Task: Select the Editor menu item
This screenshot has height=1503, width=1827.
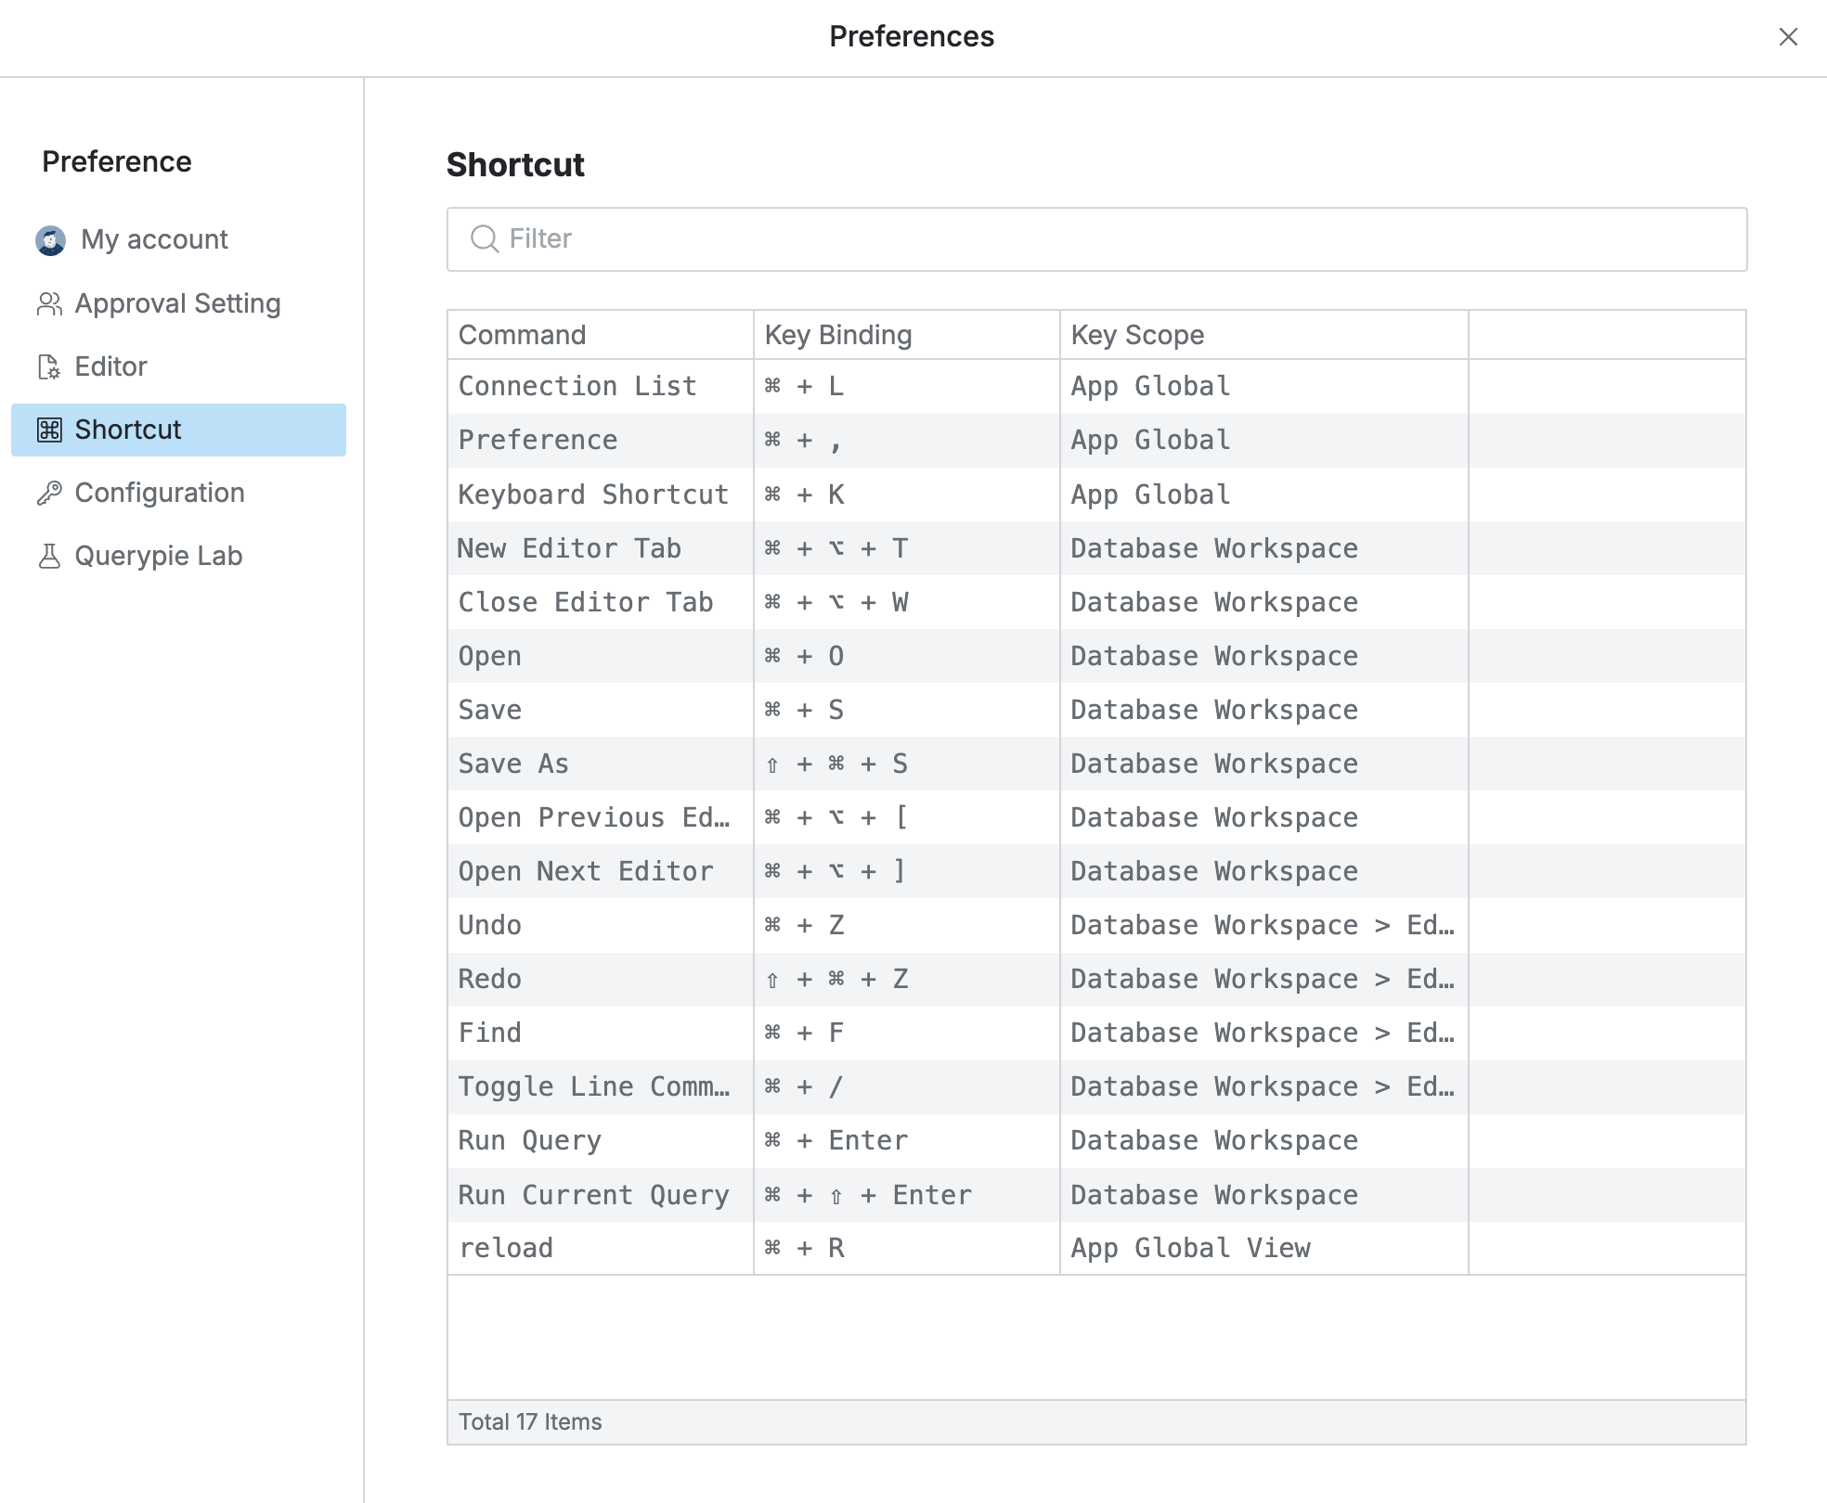Action: [110, 366]
